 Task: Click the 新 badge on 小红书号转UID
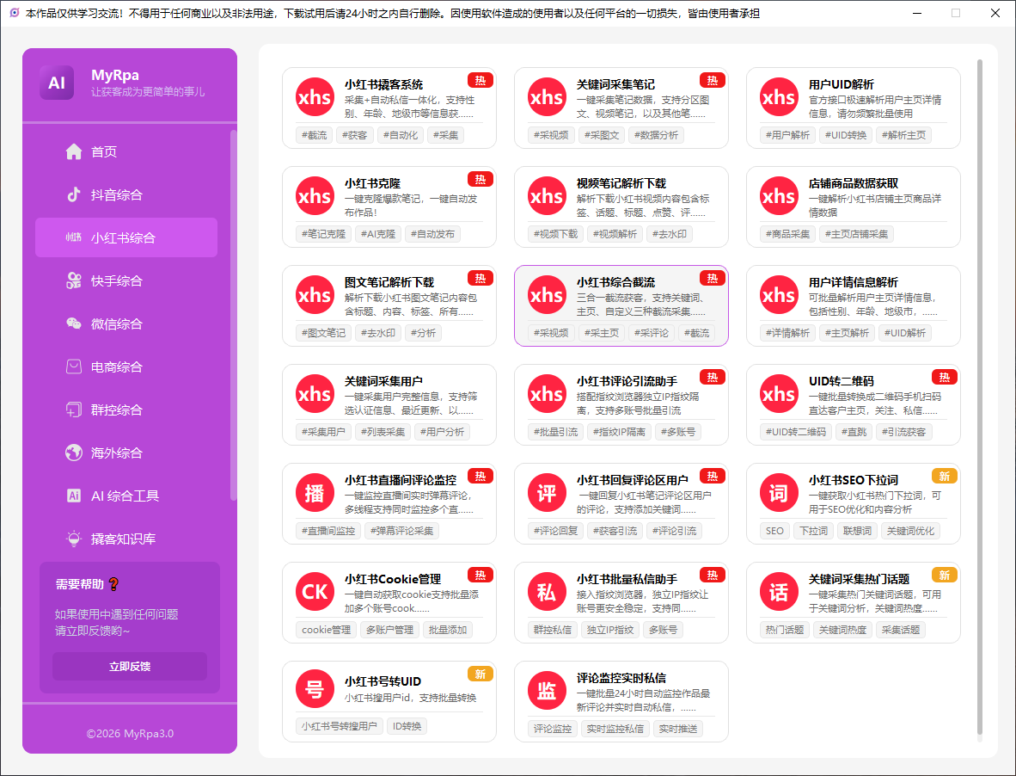click(480, 674)
